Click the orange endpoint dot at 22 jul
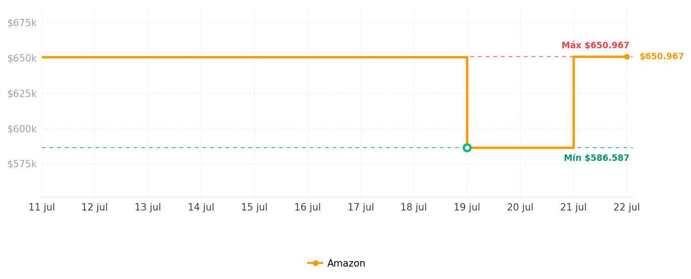The image size is (691, 279). (627, 57)
